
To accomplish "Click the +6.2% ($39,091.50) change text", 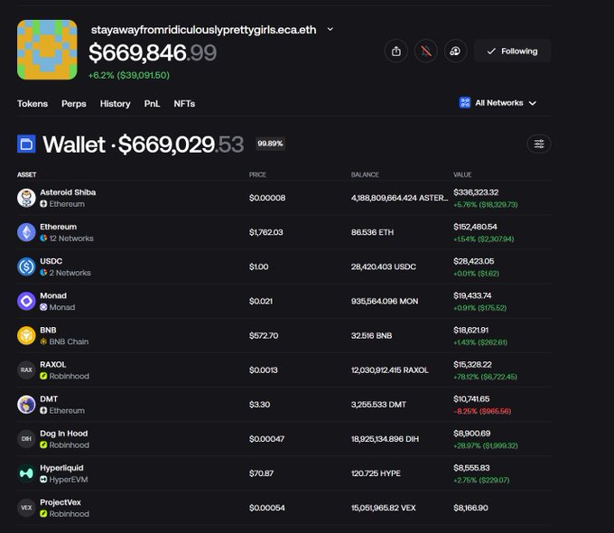I will 129,75.
